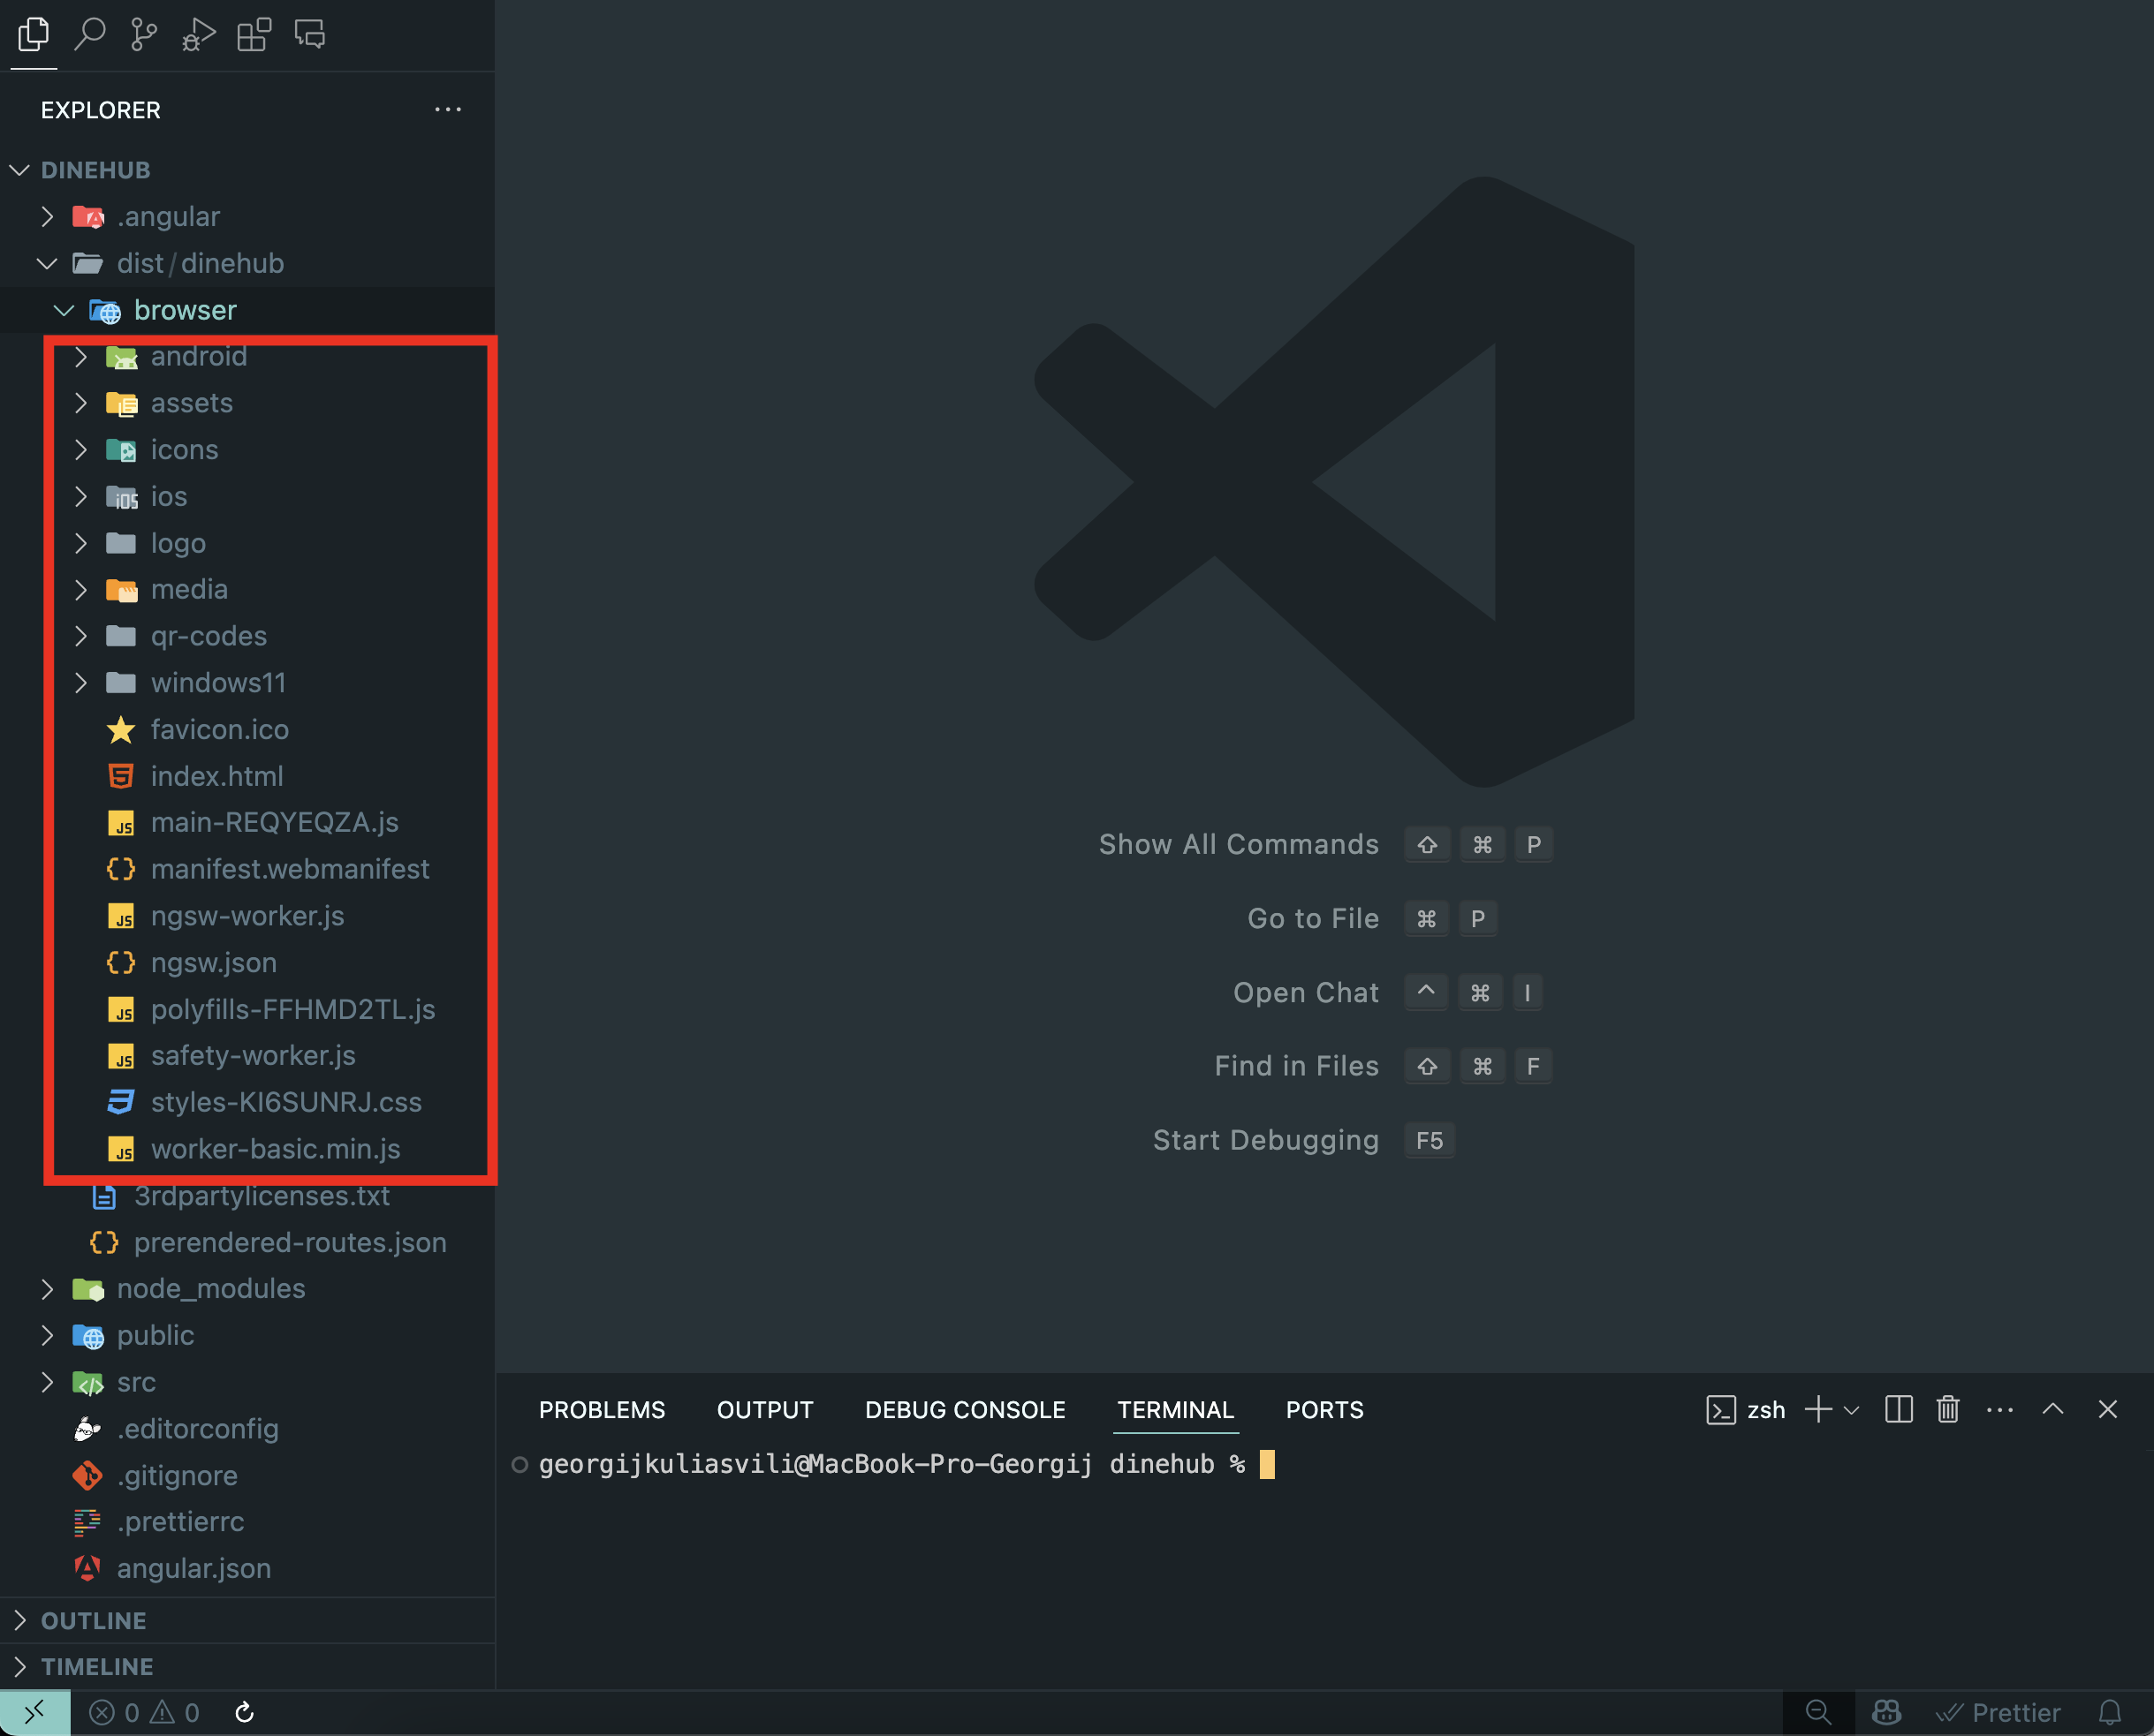Open polyfills-FFHMD2TL.js file

[x=247, y=1009]
